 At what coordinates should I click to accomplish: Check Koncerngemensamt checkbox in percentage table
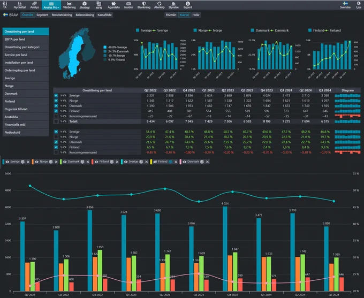coord(56,152)
